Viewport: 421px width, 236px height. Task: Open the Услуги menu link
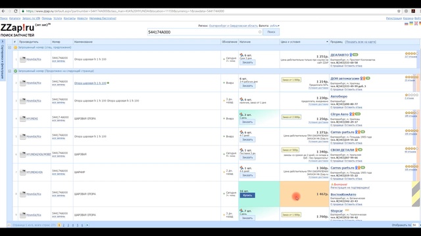[x=57, y=18]
